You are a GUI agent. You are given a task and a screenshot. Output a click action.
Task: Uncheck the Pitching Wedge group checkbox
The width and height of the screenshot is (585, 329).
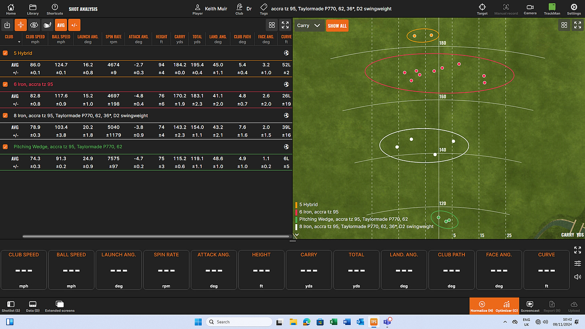5,147
